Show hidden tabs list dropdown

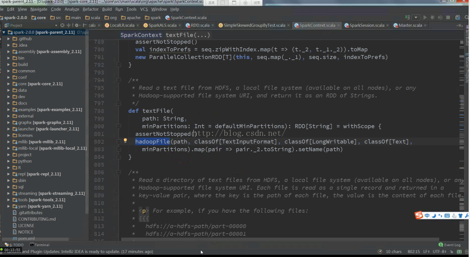click(x=459, y=25)
